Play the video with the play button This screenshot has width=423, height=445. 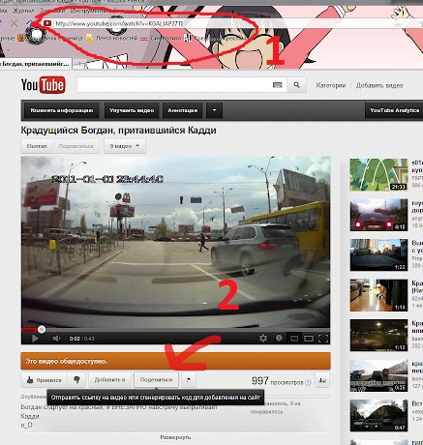click(35, 339)
